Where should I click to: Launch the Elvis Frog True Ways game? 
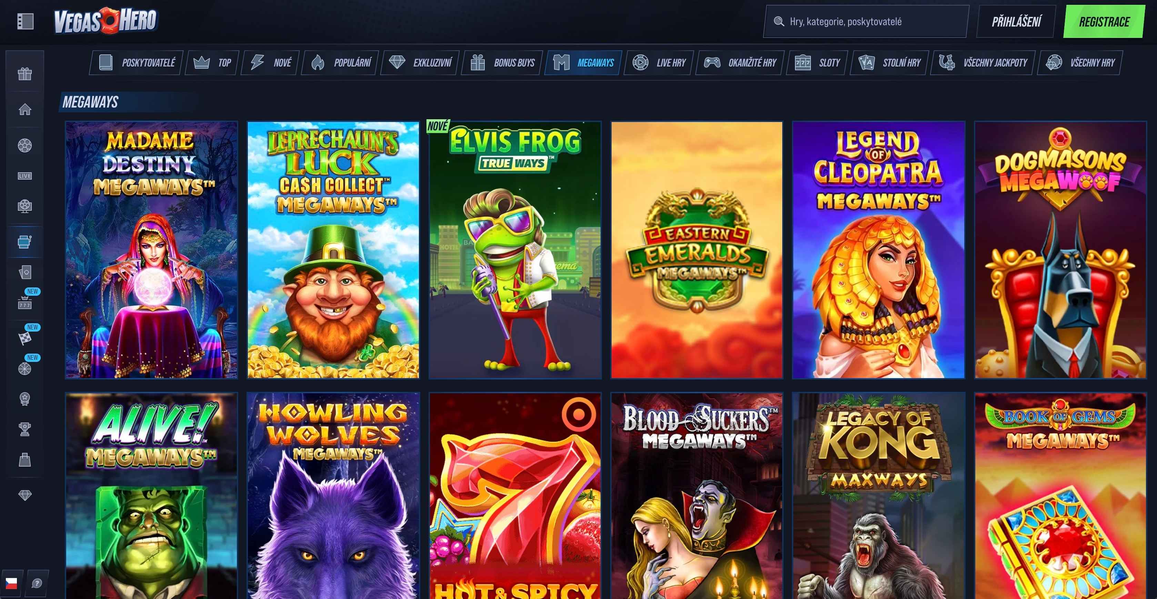(515, 250)
